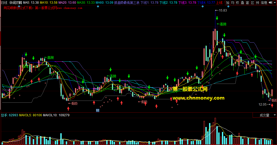Viewport: 277px width, 145px height.
Task: Click the 叠 overlay stock button
Action: (243, 2)
